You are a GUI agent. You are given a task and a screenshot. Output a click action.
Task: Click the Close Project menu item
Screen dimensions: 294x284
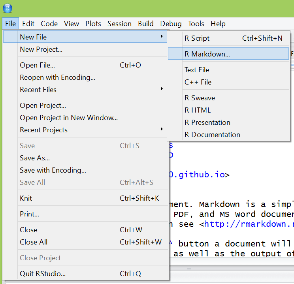pyautogui.click(x=85, y=258)
